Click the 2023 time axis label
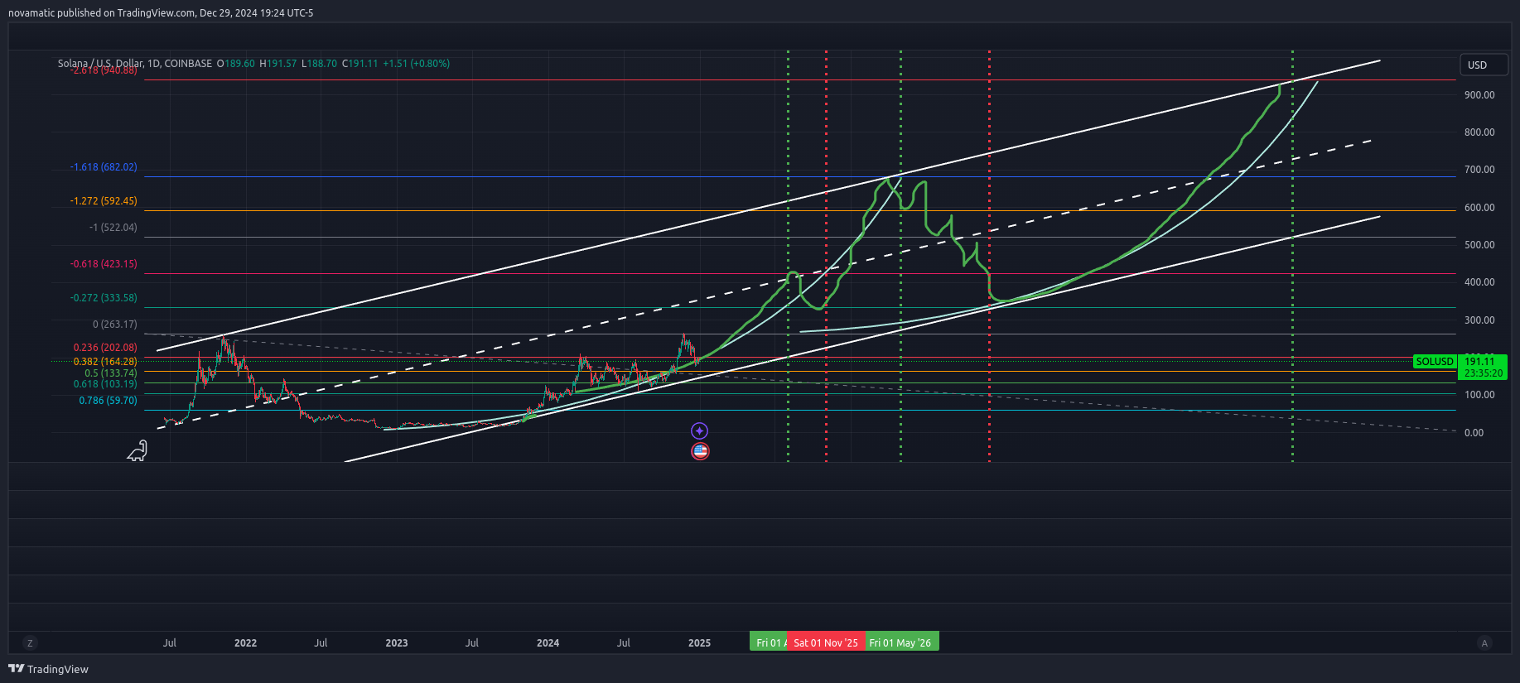The height and width of the screenshot is (683, 1520). point(397,643)
